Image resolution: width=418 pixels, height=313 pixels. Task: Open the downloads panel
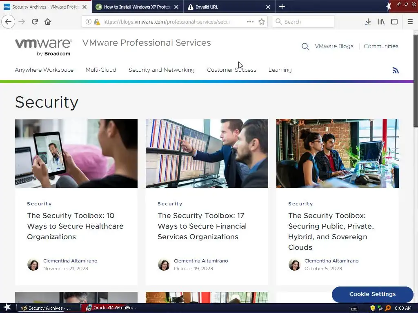click(x=368, y=22)
